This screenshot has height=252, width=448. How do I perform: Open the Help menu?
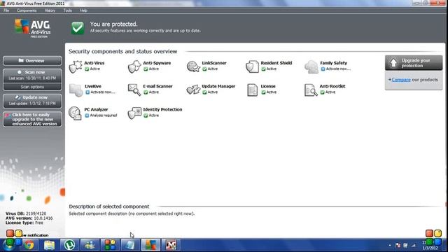[x=83, y=10]
